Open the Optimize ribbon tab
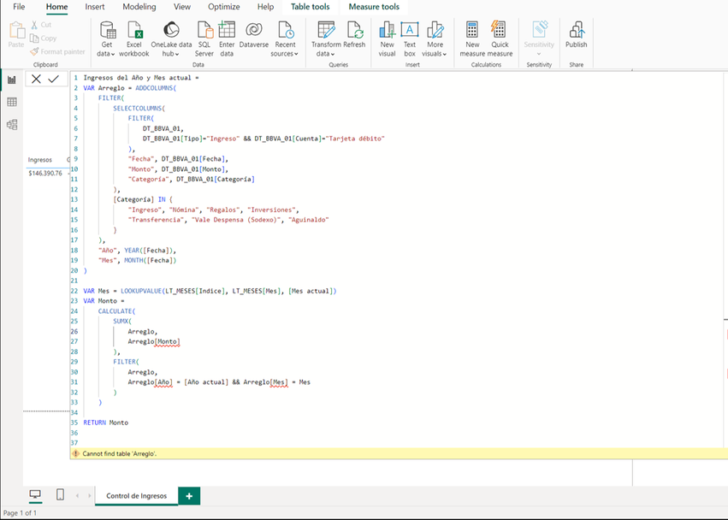Image resolution: width=728 pixels, height=520 pixels. [224, 7]
